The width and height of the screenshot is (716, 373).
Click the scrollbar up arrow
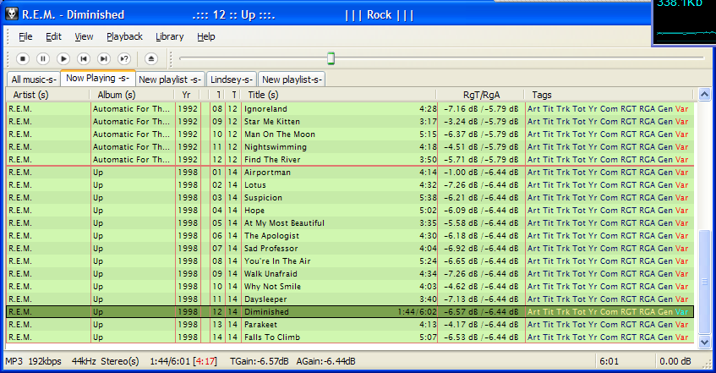[x=704, y=95]
